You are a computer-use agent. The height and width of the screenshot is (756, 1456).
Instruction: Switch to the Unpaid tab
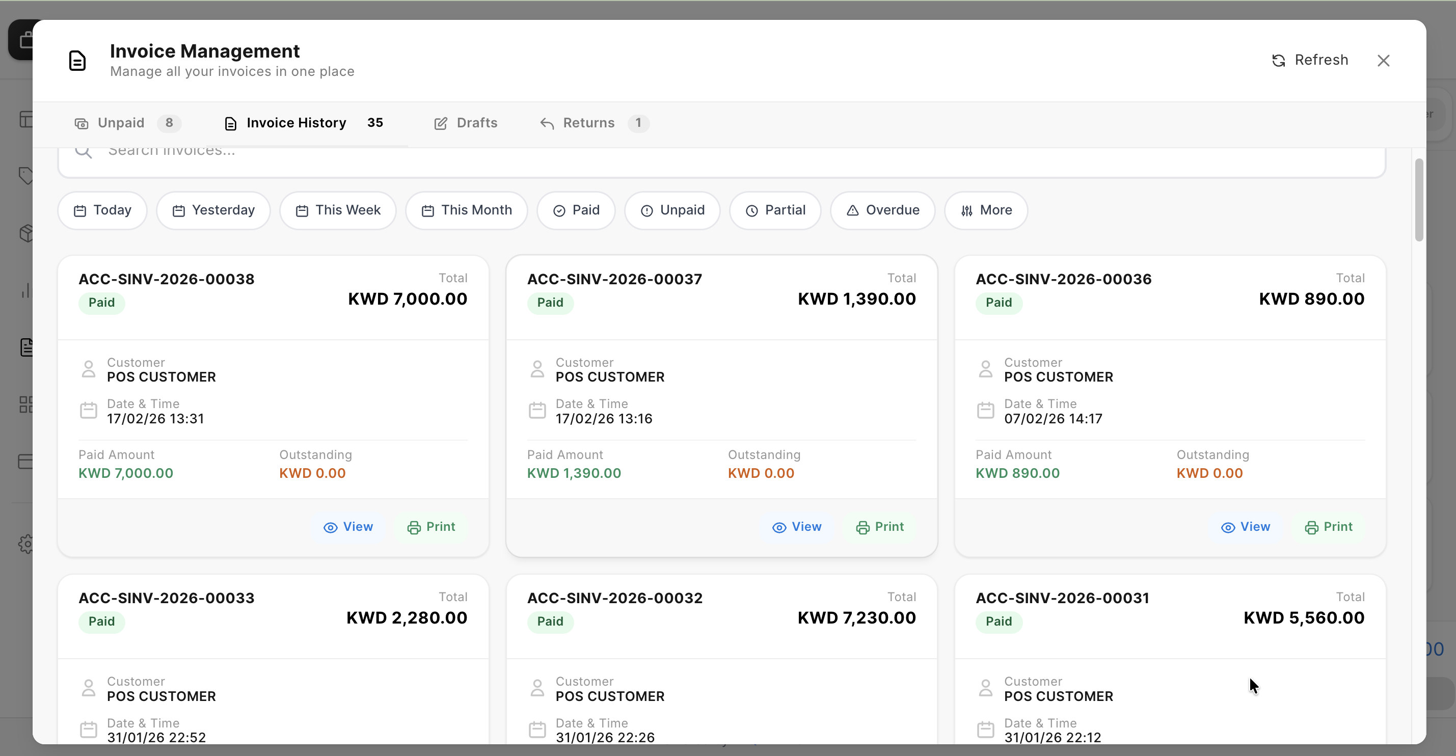(127, 123)
